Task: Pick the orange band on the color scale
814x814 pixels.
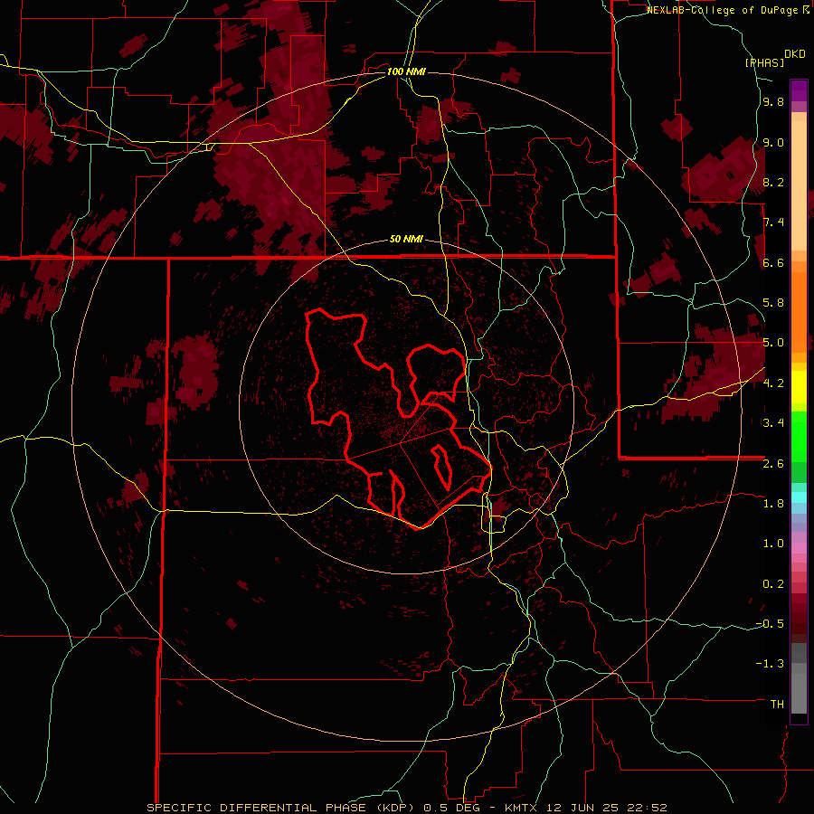Action: [799, 311]
